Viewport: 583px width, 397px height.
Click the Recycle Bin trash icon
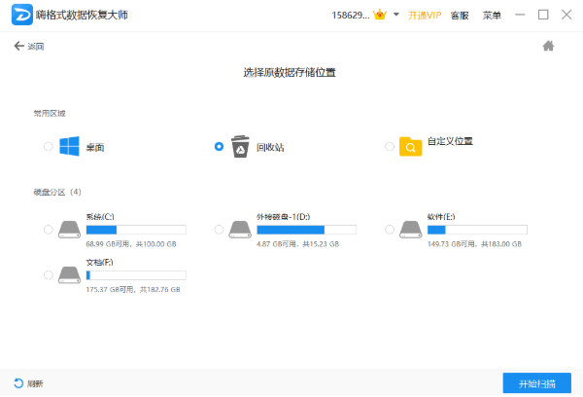240,146
